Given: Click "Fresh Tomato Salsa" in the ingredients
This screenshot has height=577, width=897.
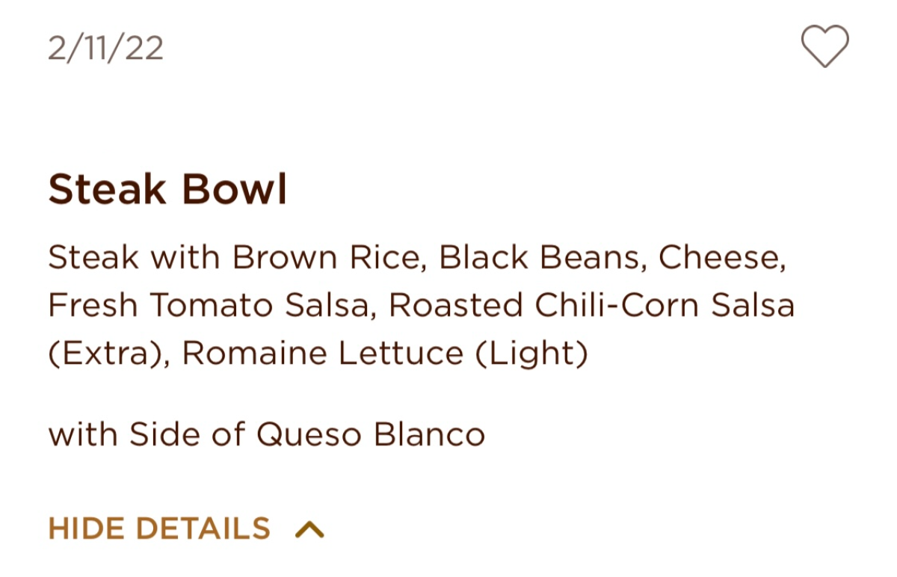Looking at the screenshot, I should [x=211, y=306].
